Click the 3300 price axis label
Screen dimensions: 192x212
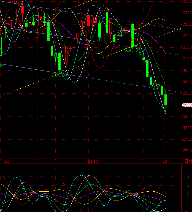(x=187, y=13)
